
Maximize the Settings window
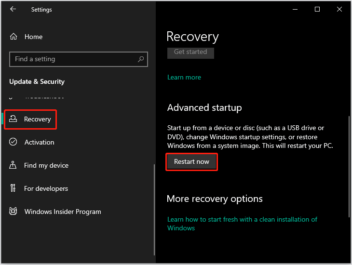[x=317, y=9]
